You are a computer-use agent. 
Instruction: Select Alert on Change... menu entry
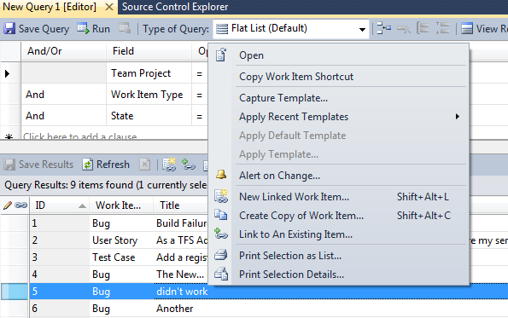pyautogui.click(x=279, y=176)
